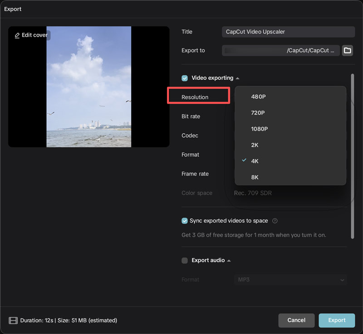Select 8K resolution from the list

point(255,177)
